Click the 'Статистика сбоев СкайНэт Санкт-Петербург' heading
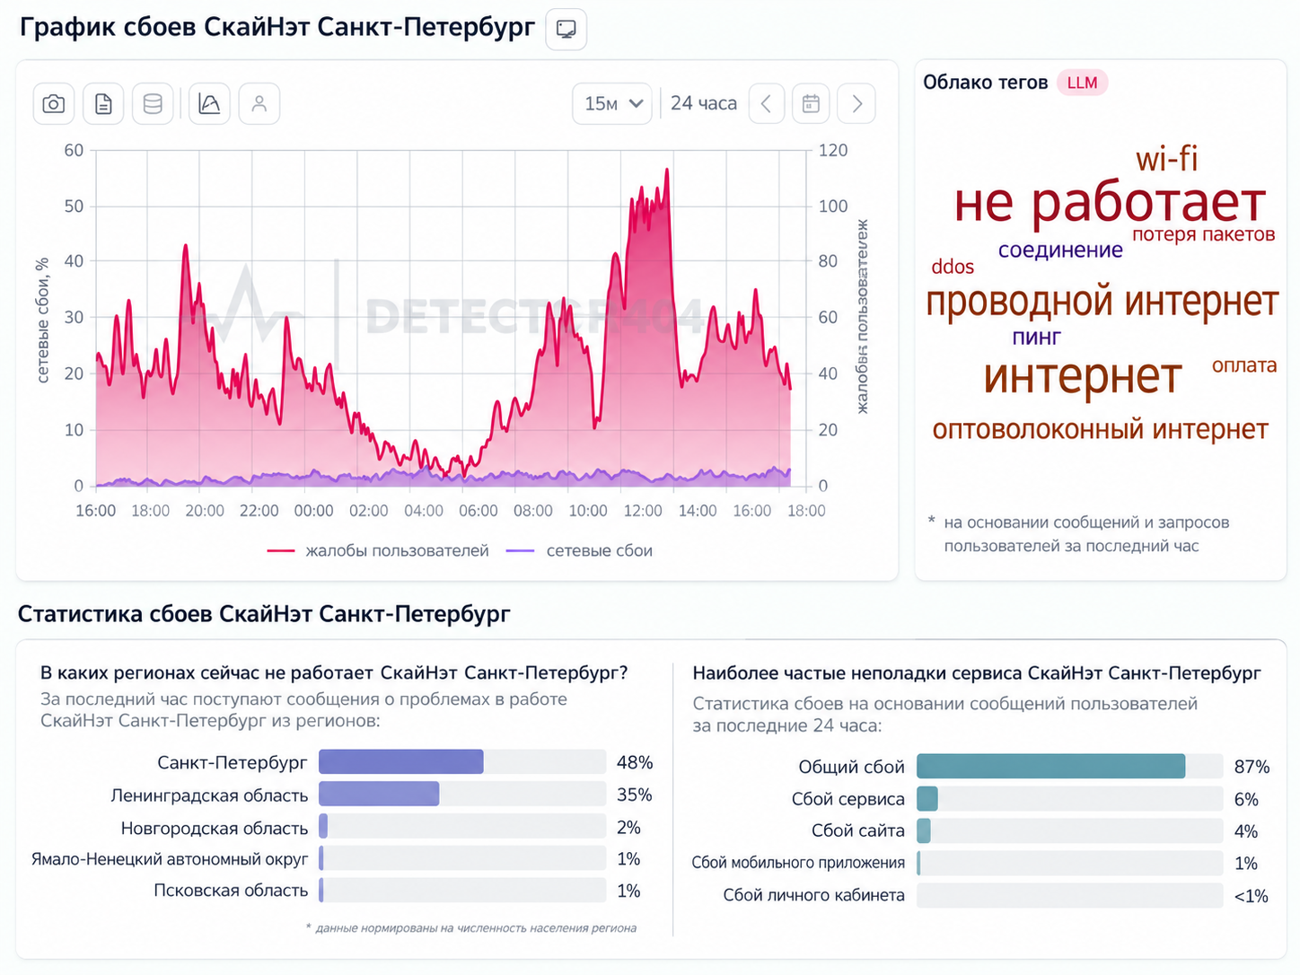This screenshot has width=1300, height=975. (x=264, y=614)
